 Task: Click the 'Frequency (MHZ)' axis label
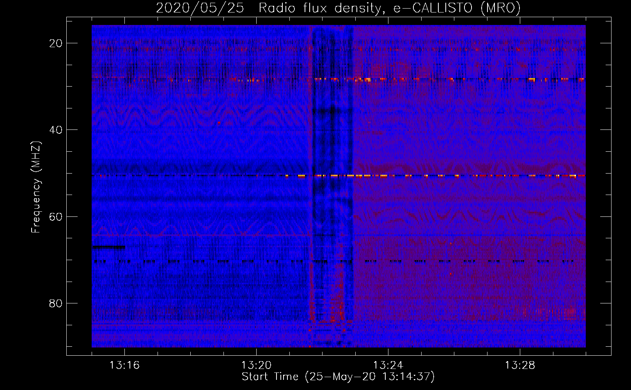(x=36, y=187)
